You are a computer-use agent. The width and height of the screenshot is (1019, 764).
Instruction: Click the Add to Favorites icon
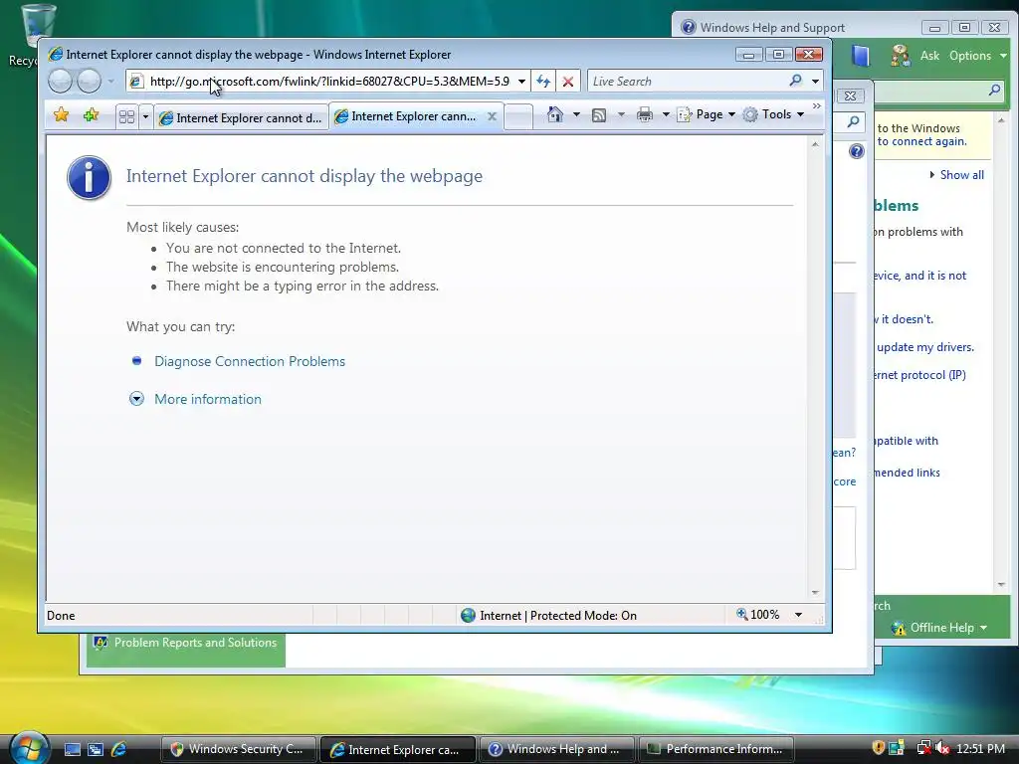tap(91, 115)
